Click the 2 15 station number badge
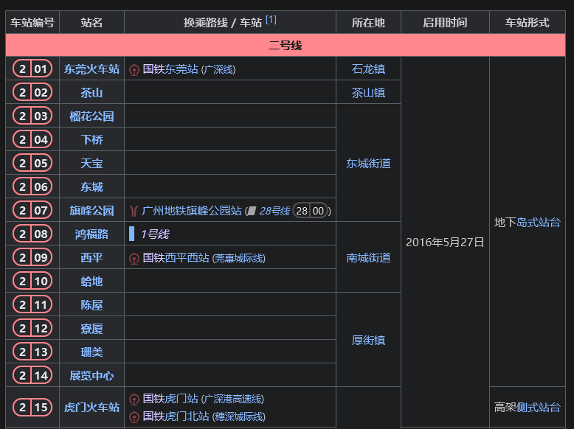574x429 pixels. (x=32, y=407)
